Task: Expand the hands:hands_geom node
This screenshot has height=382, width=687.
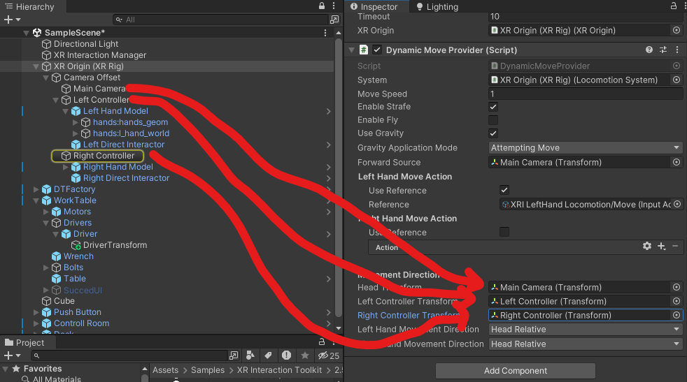Action: (75, 122)
